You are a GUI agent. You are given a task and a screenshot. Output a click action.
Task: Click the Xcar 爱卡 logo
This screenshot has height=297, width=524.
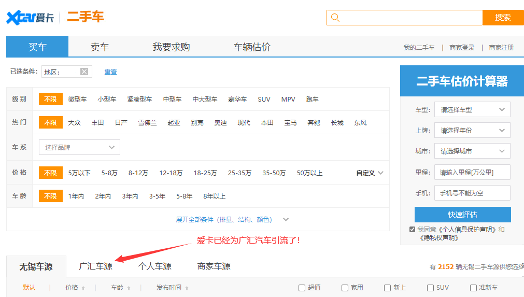pos(30,18)
